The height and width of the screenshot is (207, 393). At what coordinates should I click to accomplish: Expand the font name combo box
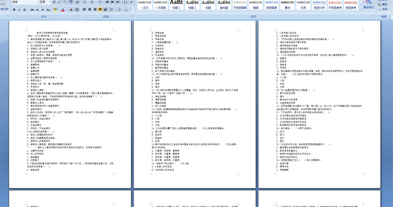click(38, 2)
